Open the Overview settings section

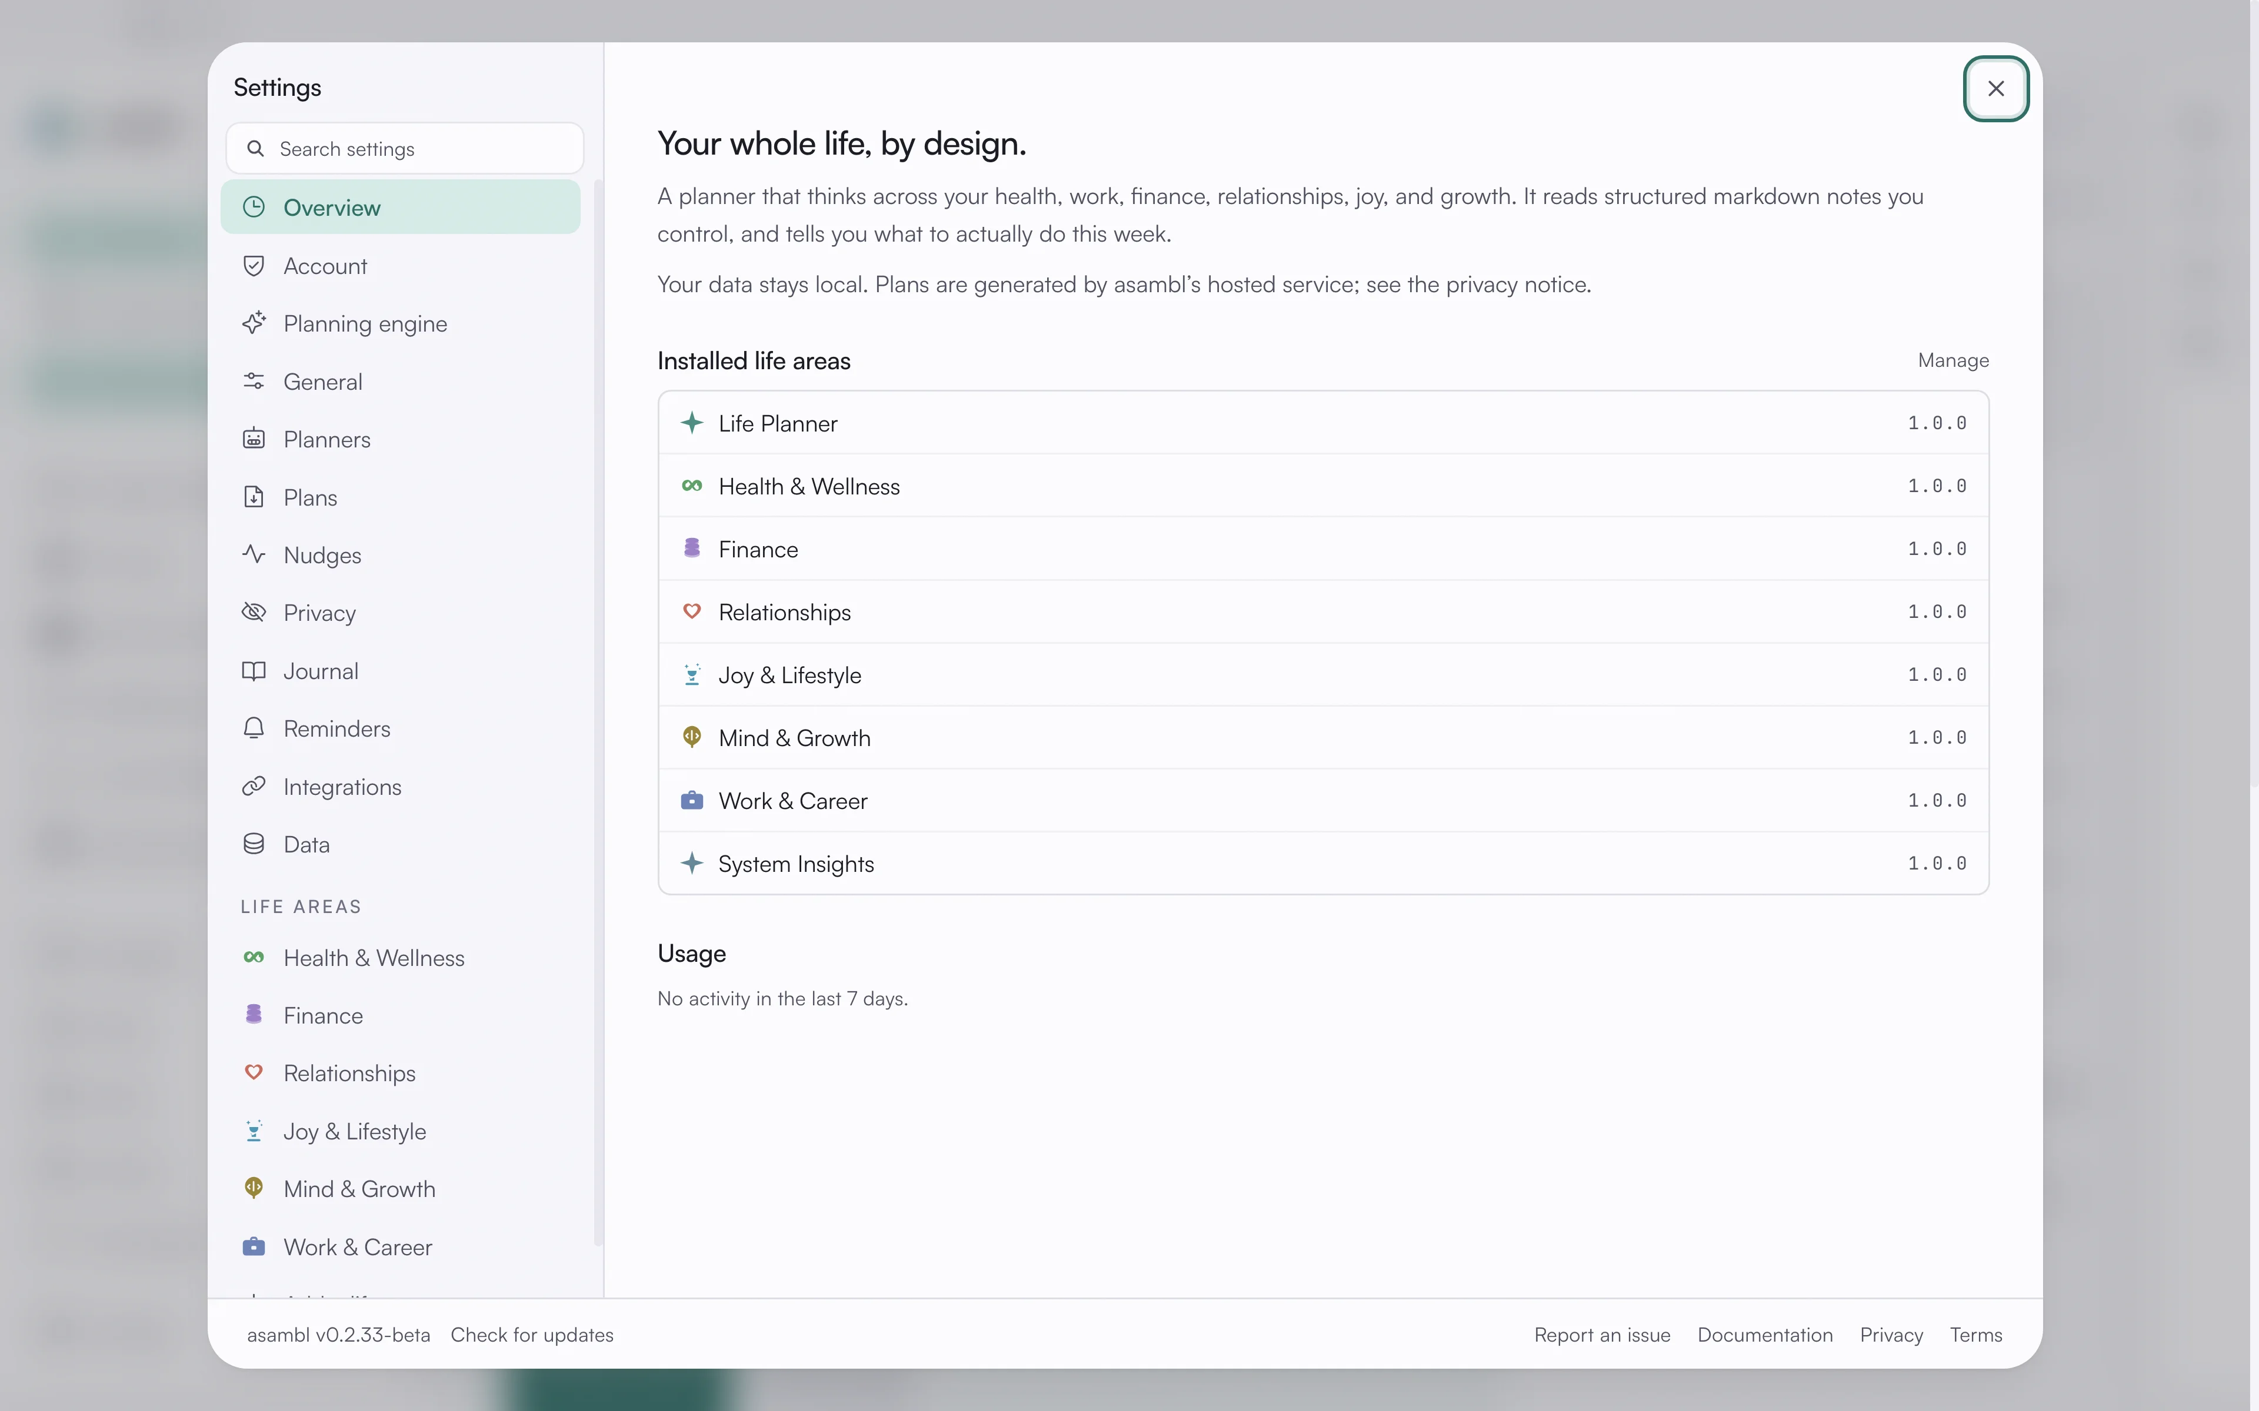(x=401, y=207)
